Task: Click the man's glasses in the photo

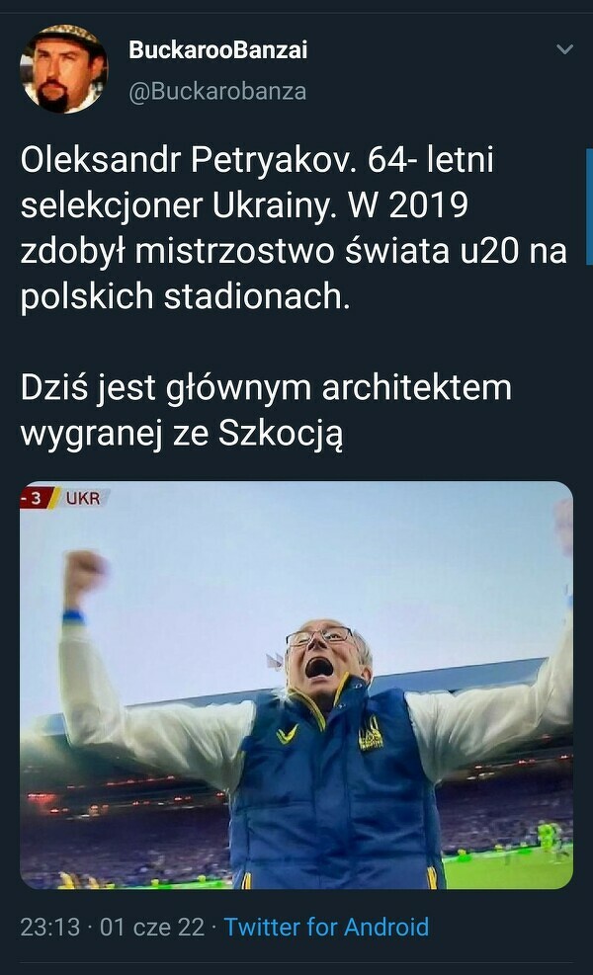Action: click(x=320, y=637)
